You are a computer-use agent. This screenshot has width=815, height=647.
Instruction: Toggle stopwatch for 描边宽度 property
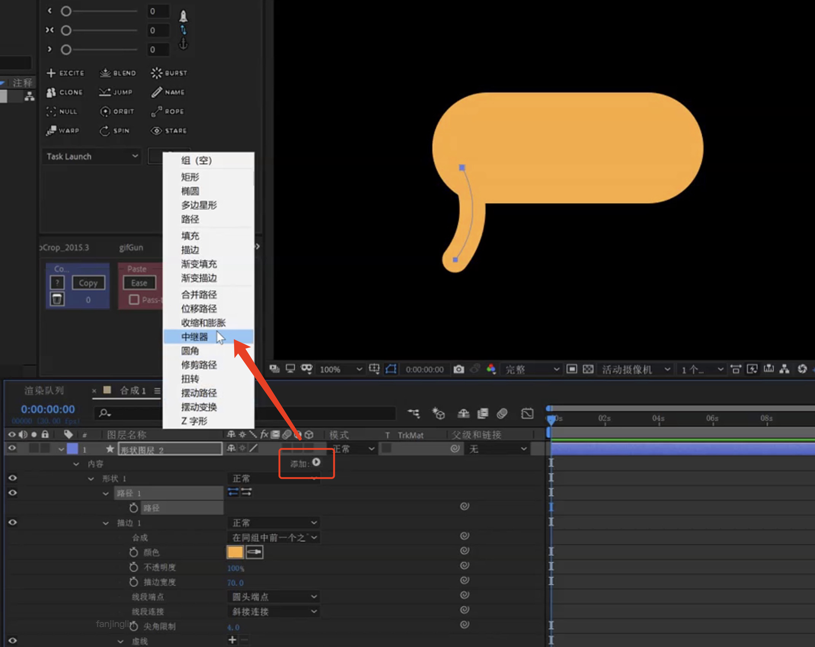133,582
